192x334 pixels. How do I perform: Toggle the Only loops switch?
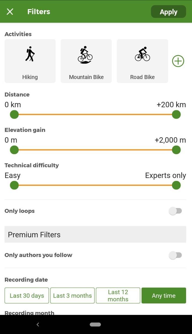(x=175, y=211)
